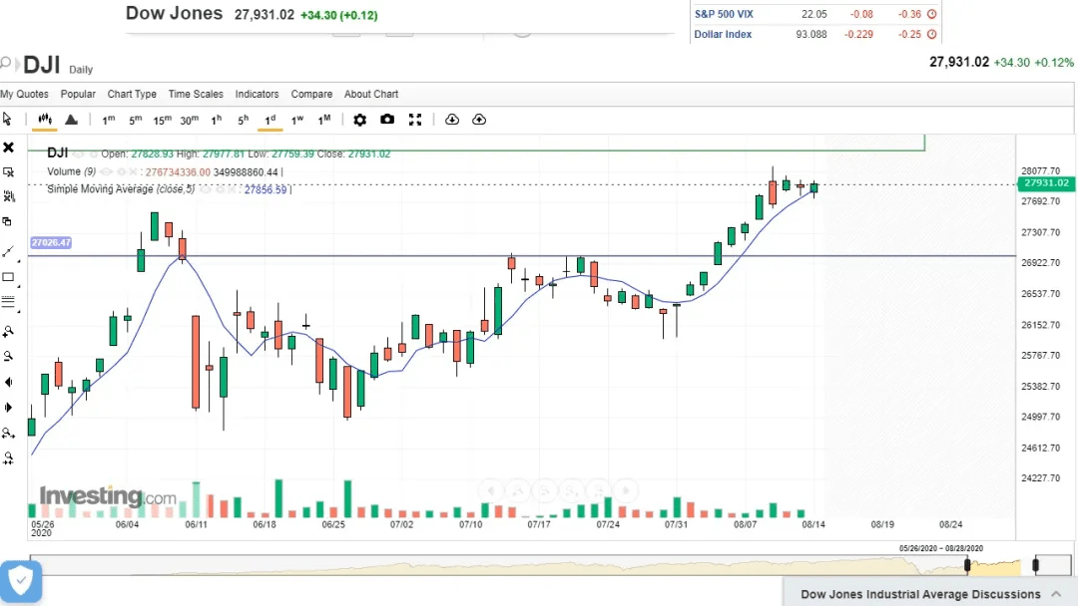Viewport: 1078px width, 606px height.
Task: Open the Compare dropdown menu
Action: [311, 94]
